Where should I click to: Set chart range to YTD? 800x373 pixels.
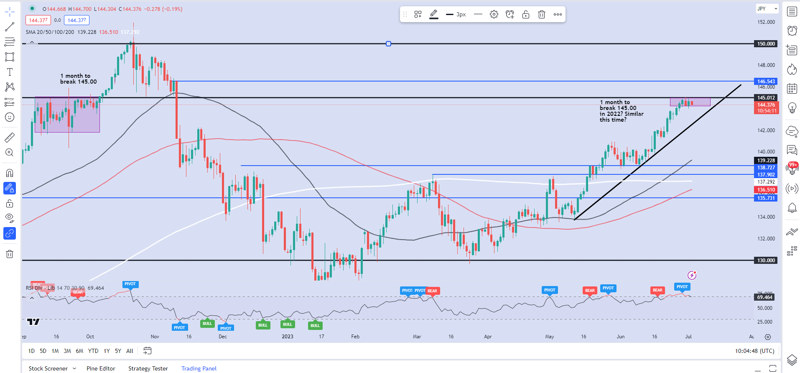click(93, 351)
